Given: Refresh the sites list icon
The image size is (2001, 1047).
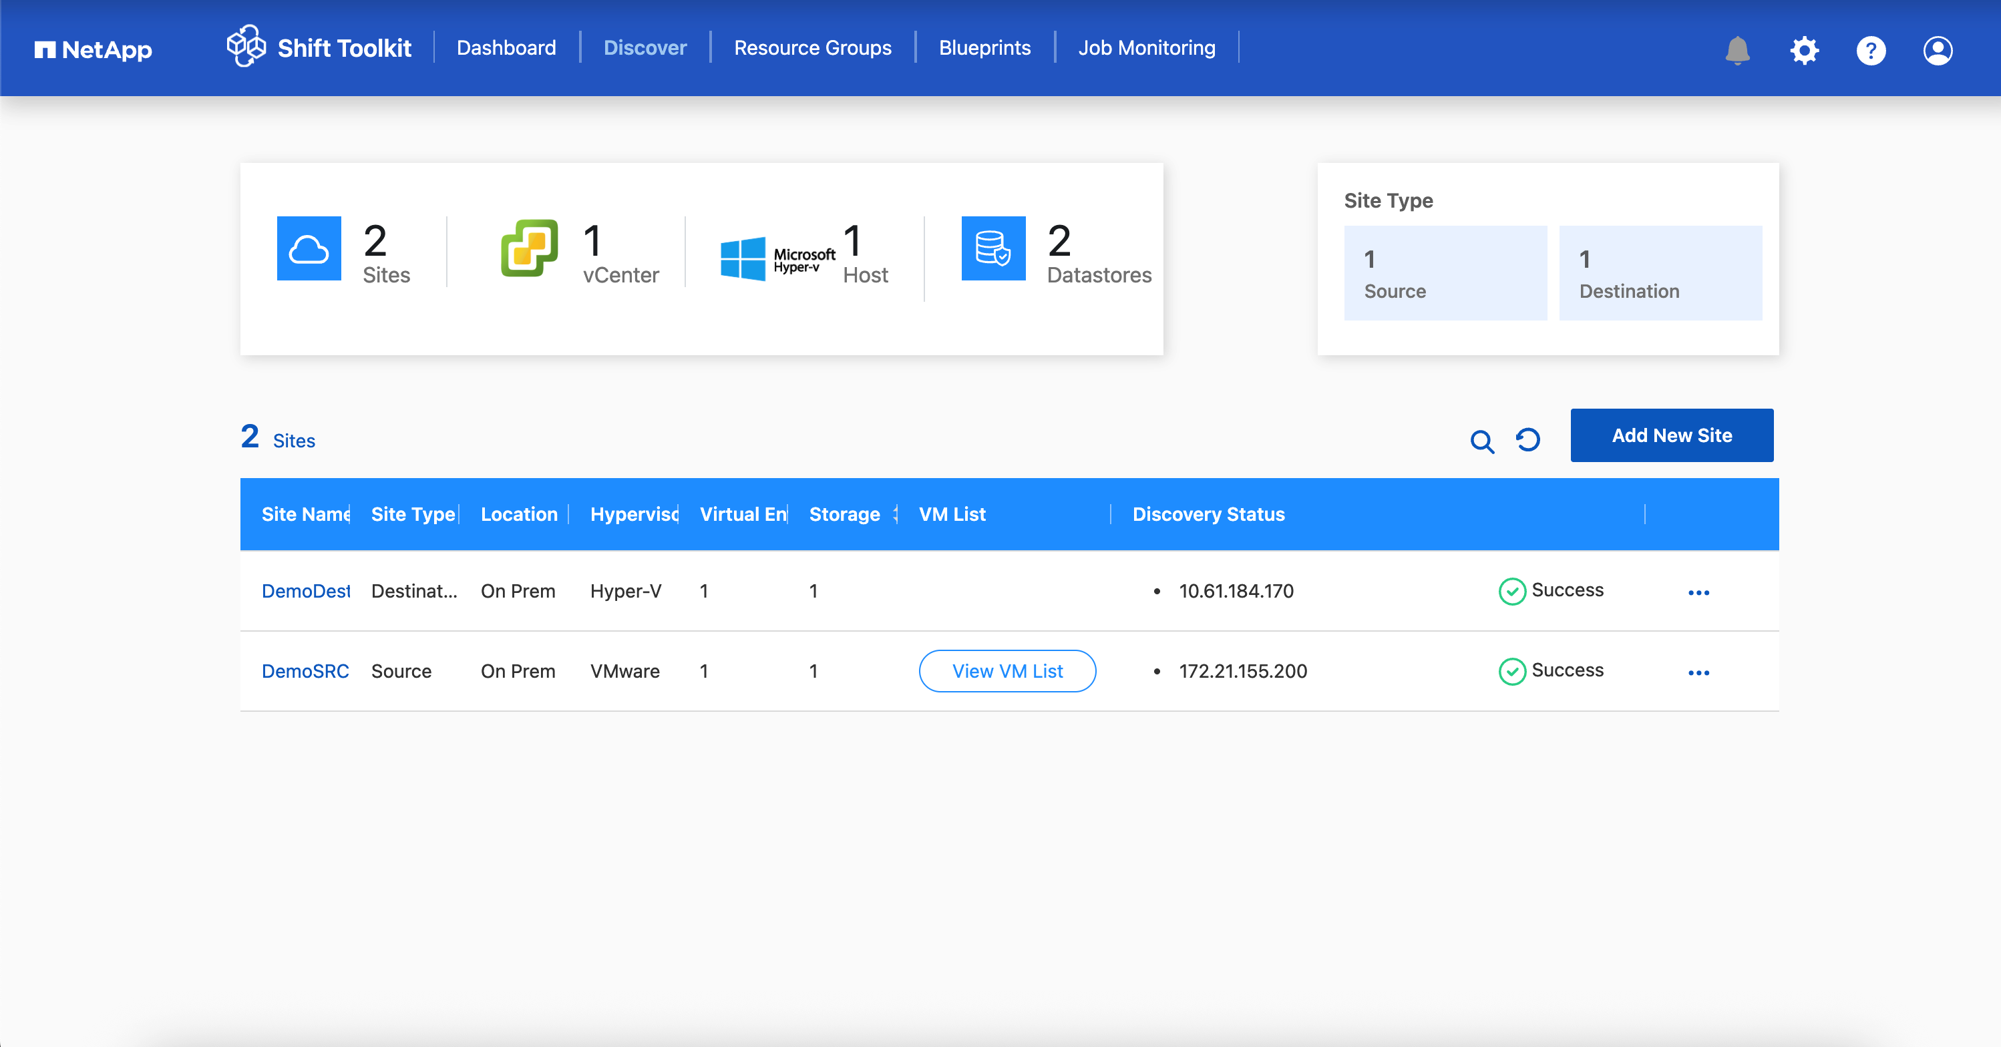Looking at the screenshot, I should [1527, 439].
